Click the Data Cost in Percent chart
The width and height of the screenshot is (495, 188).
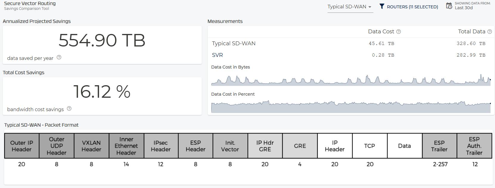(351, 107)
